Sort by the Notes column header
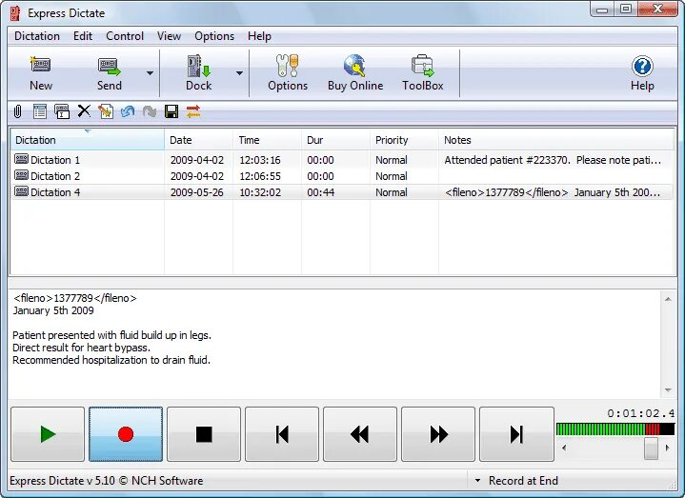The height and width of the screenshot is (498, 685). pyautogui.click(x=556, y=140)
